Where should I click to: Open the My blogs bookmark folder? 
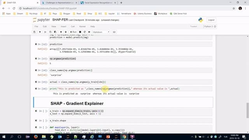coord(32,14)
